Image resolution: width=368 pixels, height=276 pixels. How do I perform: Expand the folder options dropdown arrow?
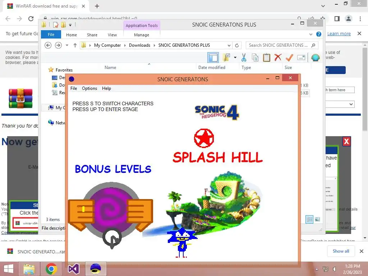tap(235, 57)
